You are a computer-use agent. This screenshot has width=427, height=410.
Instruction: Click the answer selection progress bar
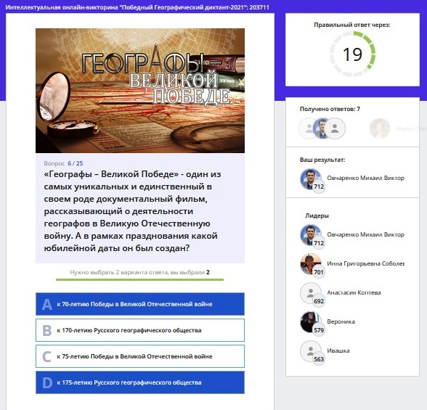pyautogui.click(x=139, y=279)
